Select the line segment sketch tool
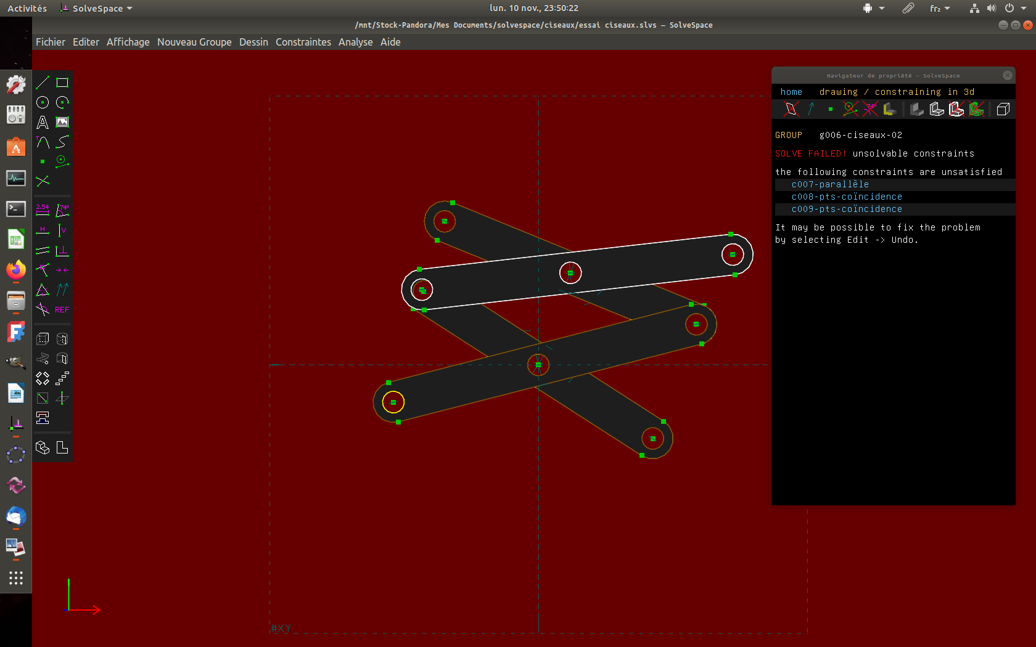1036x647 pixels. (x=43, y=83)
